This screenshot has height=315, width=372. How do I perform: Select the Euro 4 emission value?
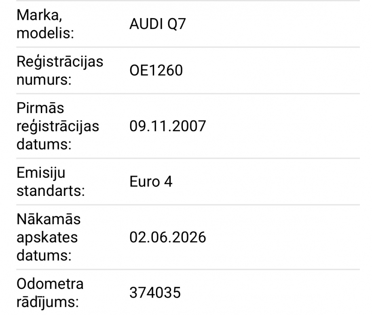coord(151,182)
